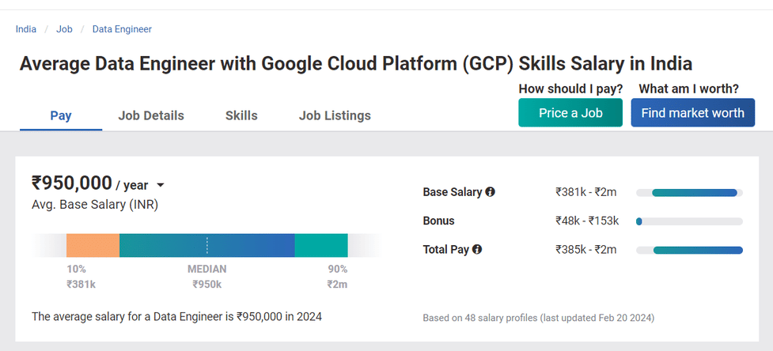The width and height of the screenshot is (773, 351).
Task: Click the teal 90% salary segment
Action: pos(321,246)
